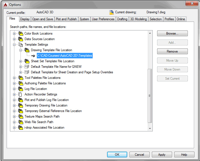This screenshot has height=161, width=200.
Task: Click the Tool Palettes File Locations folder icon
Action: click(x=20, y=78)
